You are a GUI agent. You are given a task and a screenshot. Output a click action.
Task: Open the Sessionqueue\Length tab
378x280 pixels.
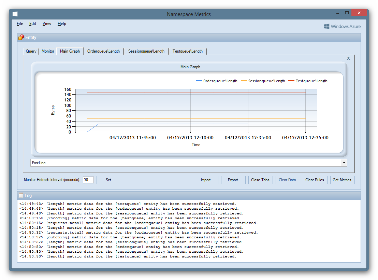click(x=146, y=51)
